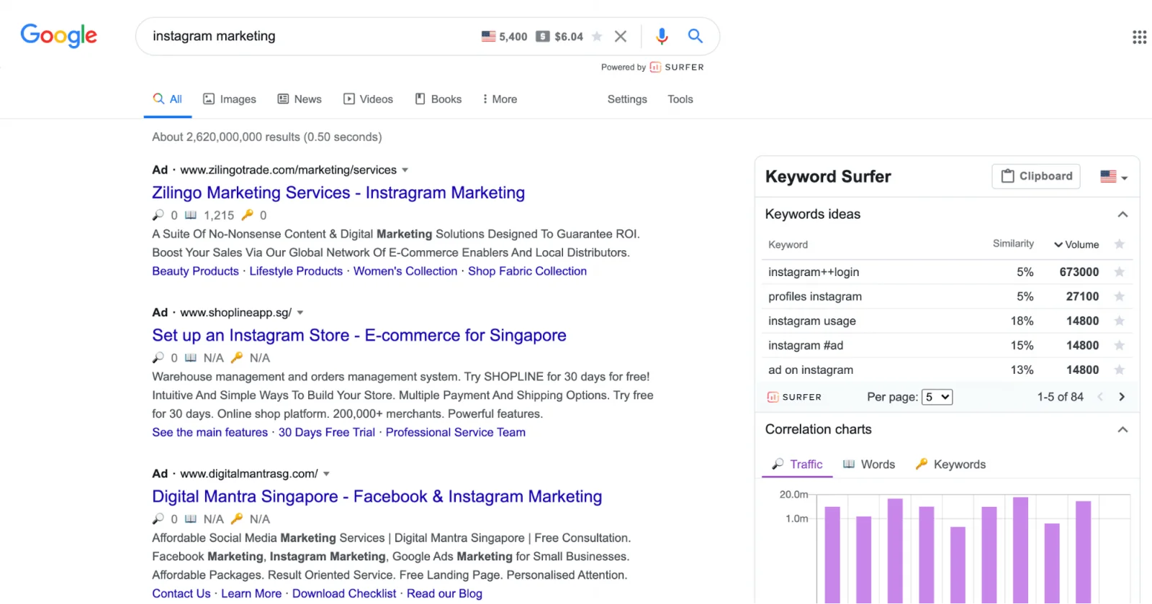The width and height of the screenshot is (1152, 604).
Task: Select Keywords correlation chart tab
Action: (950, 465)
